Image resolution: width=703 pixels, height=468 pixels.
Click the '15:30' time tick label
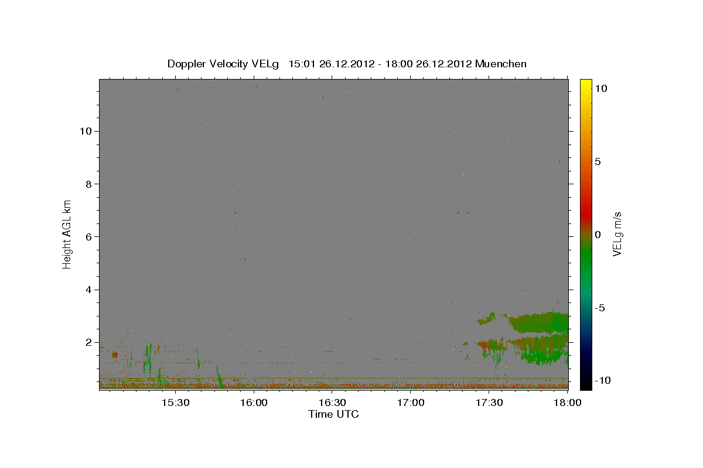175,402
